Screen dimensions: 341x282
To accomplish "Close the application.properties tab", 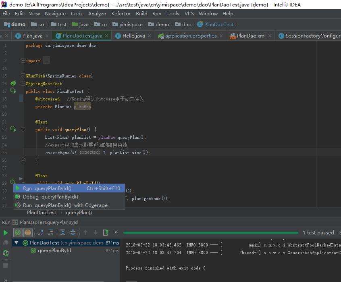I will pyautogui.click(x=221, y=36).
